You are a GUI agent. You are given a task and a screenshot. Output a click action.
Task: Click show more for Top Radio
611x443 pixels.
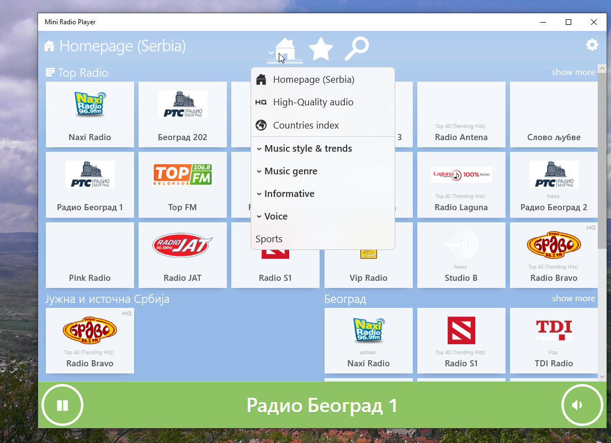coord(573,72)
